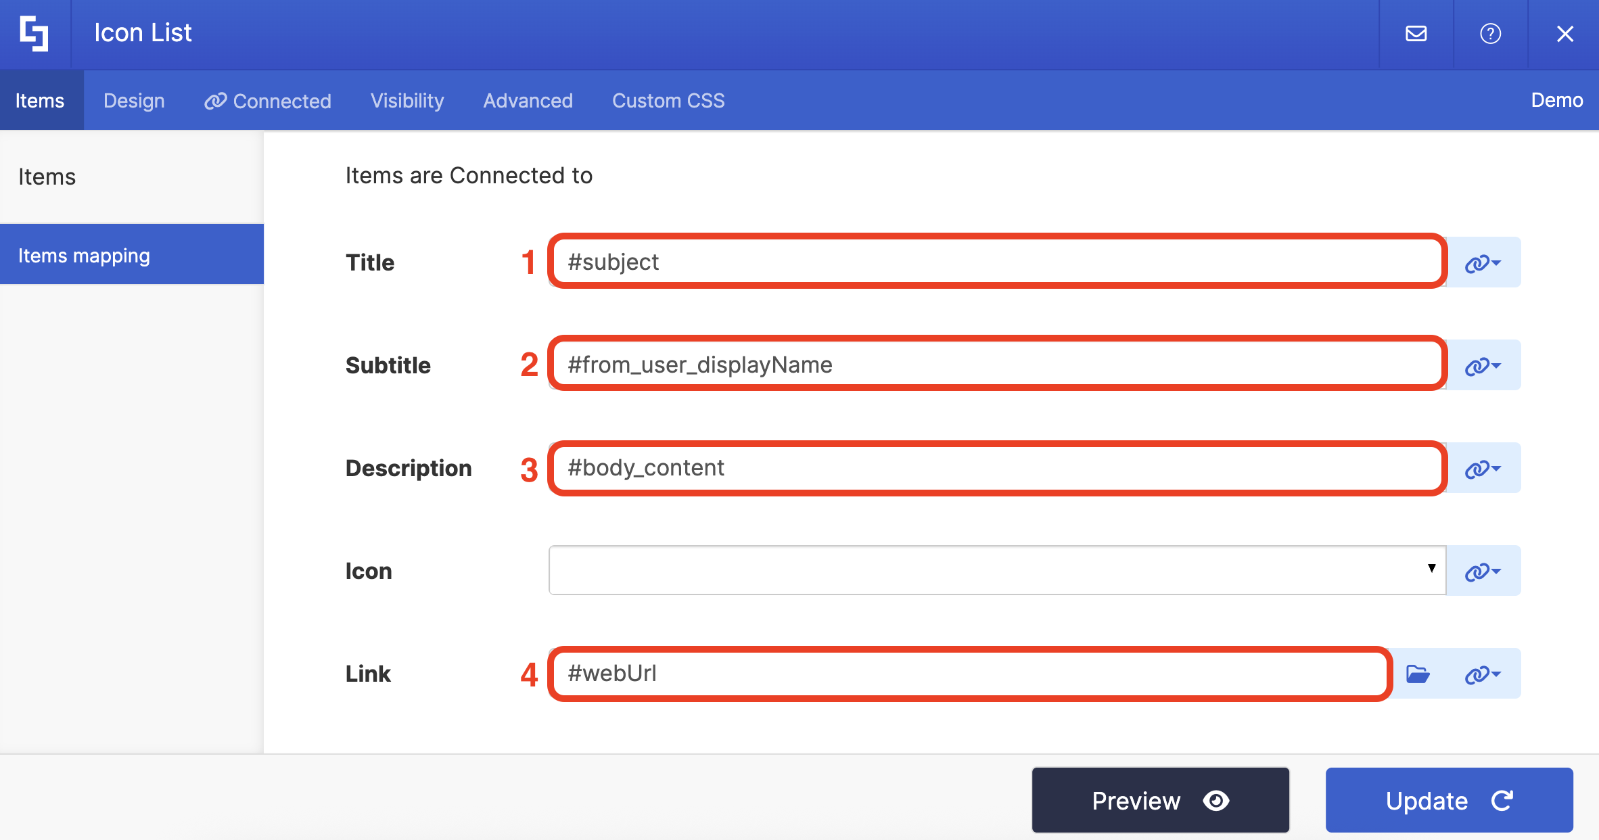Image resolution: width=1599 pixels, height=840 pixels.
Task: Click the Update button
Action: tap(1449, 800)
